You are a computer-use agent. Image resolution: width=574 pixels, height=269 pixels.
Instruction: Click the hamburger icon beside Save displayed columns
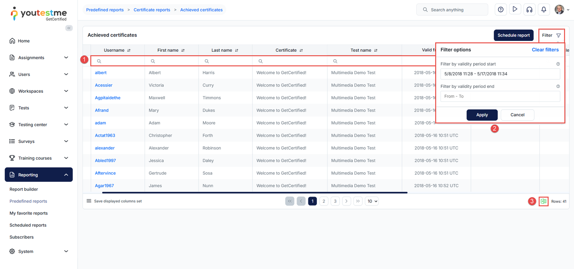89,201
